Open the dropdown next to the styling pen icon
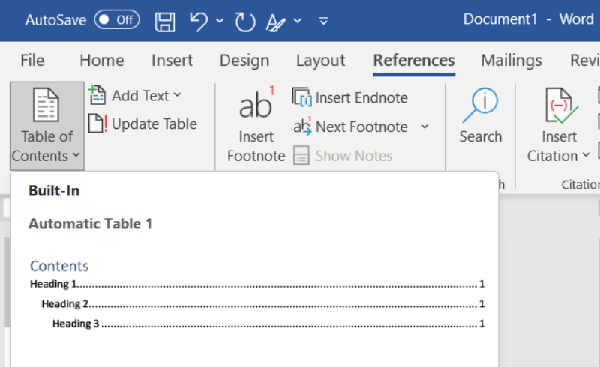This screenshot has width=600, height=367. (x=297, y=21)
